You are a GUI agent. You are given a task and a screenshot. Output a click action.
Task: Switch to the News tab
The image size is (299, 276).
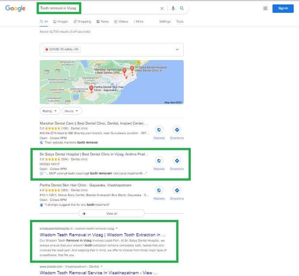(102, 22)
